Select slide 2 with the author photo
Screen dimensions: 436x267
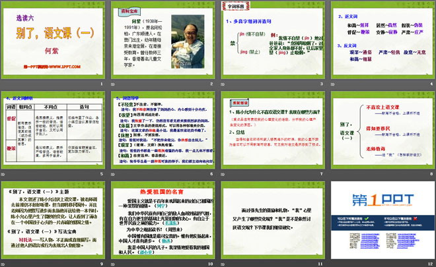pos(163,40)
